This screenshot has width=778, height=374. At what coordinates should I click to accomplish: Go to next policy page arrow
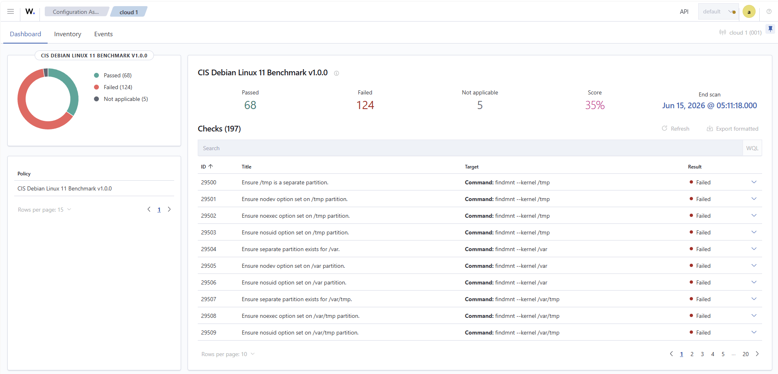[169, 209]
